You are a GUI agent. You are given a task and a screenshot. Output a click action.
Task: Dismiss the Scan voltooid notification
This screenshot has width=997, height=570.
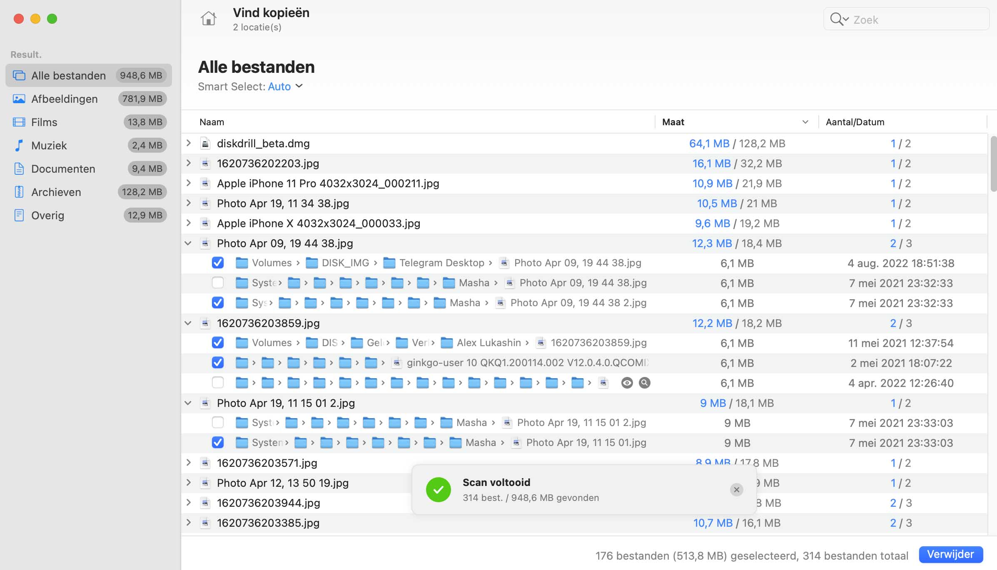pos(736,490)
